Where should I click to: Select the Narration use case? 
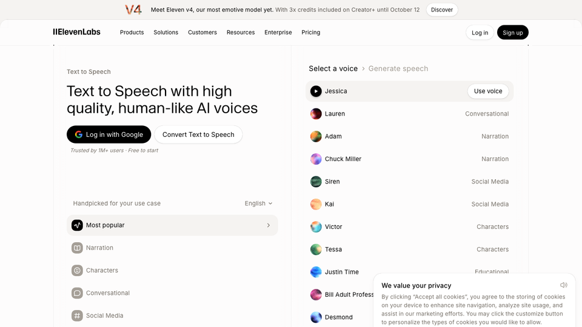[172, 248]
